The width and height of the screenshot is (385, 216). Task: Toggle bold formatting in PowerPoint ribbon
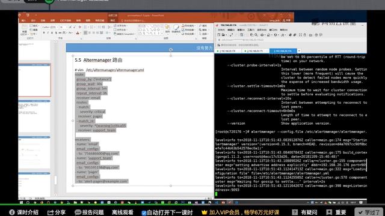(x=44, y=32)
